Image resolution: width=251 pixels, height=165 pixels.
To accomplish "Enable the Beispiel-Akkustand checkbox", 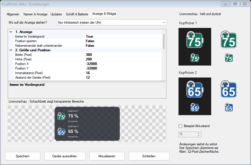I will 181,126.
